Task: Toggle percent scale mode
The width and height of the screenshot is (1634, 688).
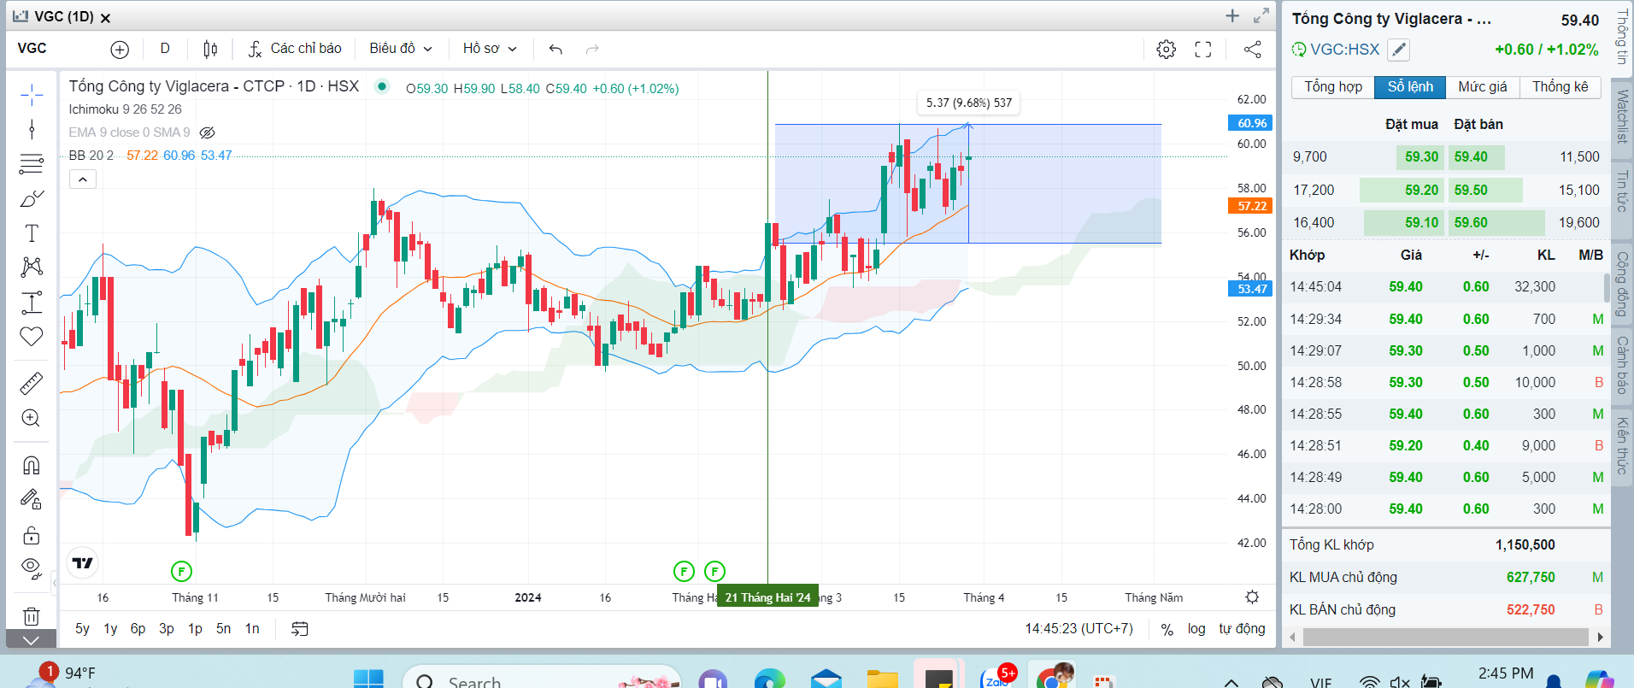Action: (x=1167, y=629)
